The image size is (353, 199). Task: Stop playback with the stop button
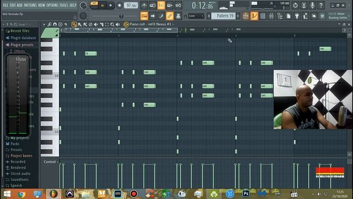click(110, 5)
